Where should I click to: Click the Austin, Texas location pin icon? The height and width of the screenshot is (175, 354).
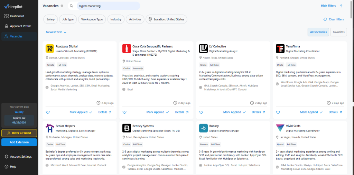(x=201, y=58)
